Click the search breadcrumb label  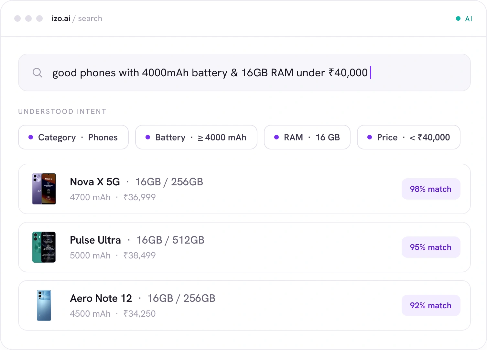click(90, 18)
